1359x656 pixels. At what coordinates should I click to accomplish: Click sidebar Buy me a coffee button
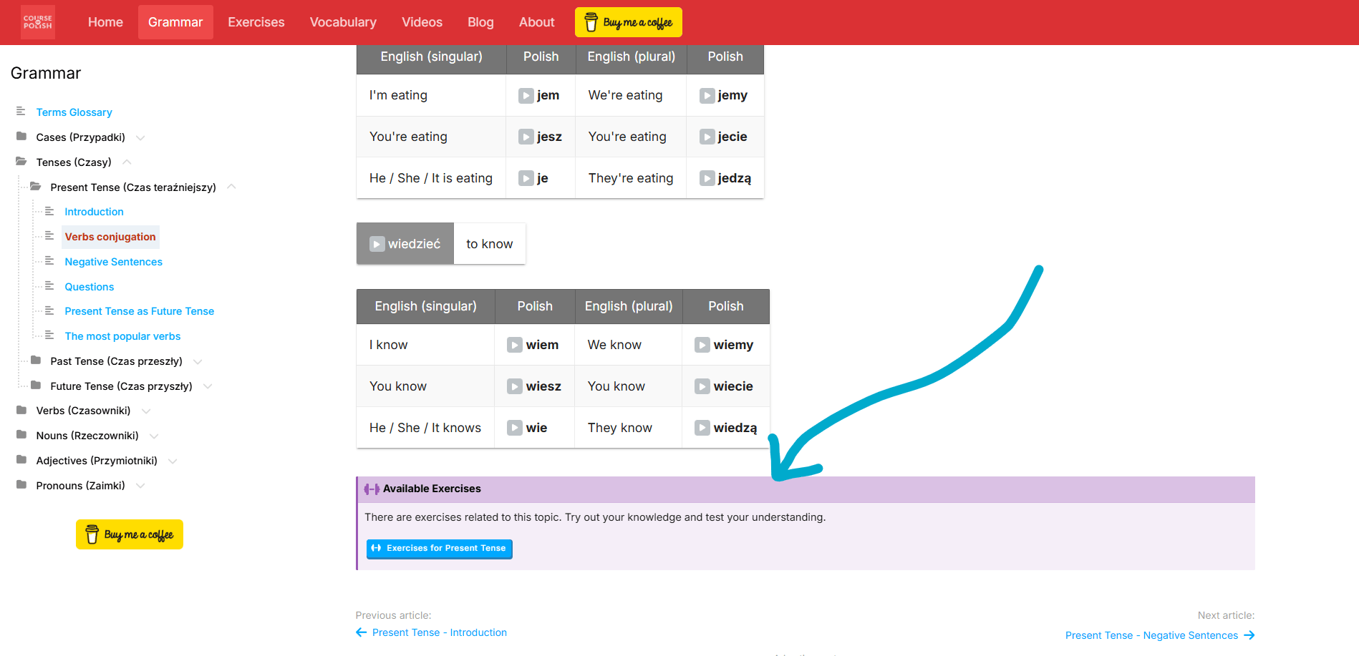[130, 534]
